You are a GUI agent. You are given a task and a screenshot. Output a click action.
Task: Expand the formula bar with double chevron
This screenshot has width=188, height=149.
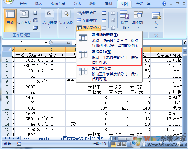184,42
